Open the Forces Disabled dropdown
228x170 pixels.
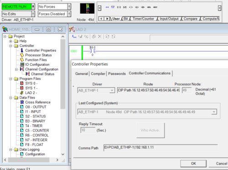(69, 14)
